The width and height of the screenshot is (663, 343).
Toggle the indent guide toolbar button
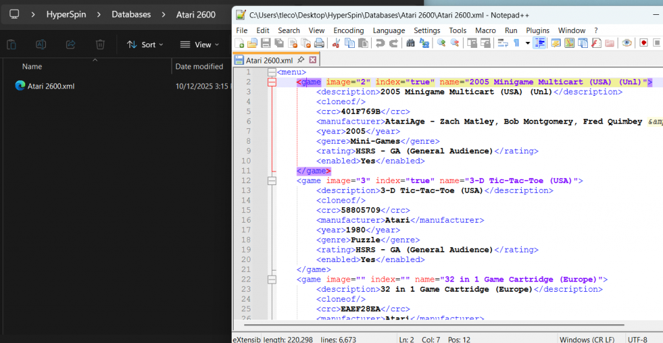click(539, 43)
